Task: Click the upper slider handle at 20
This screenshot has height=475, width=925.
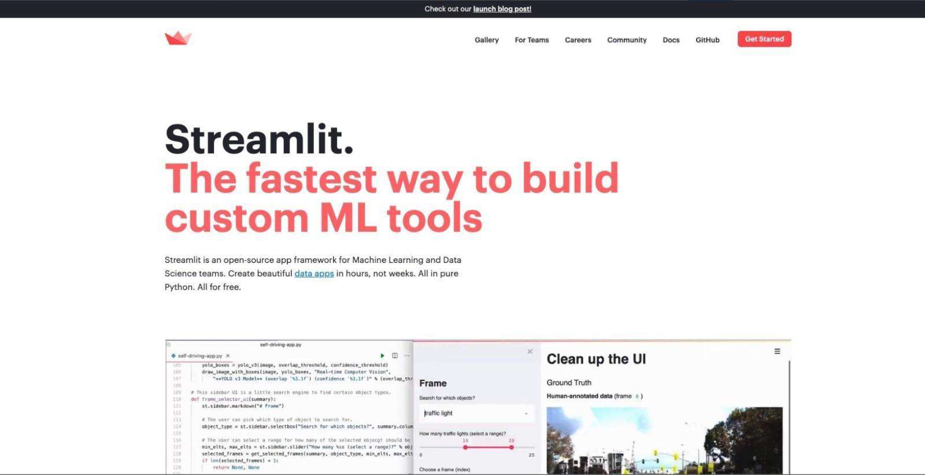Action: (x=512, y=447)
